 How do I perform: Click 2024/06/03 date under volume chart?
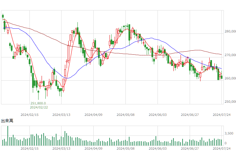point(158,149)
